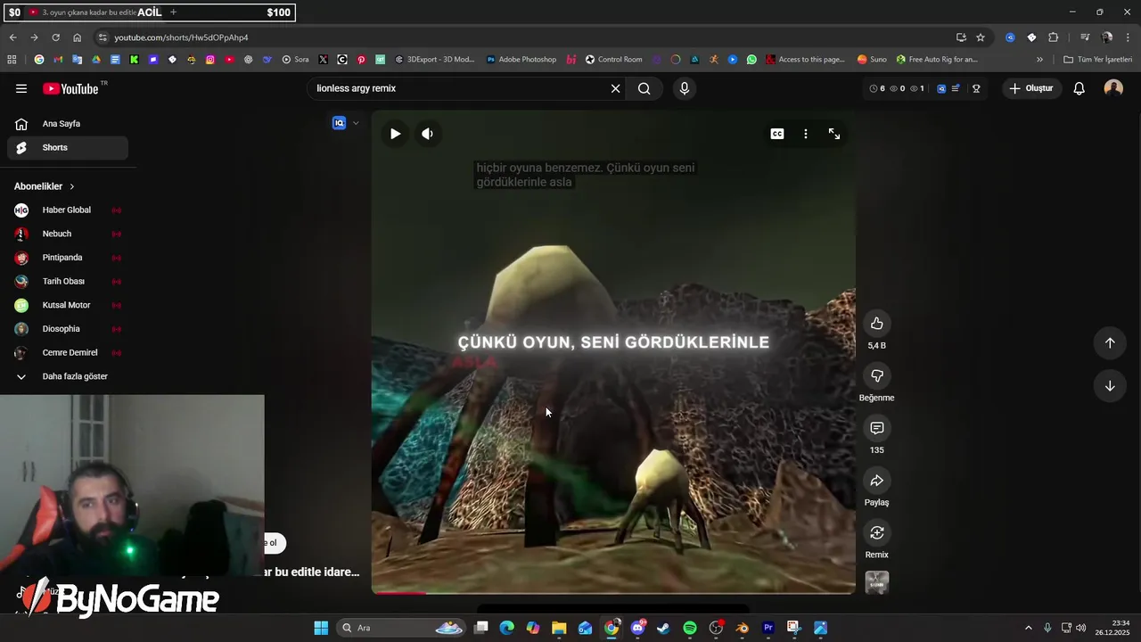Click the video progress bar
This screenshot has width=1141, height=642.
click(x=613, y=592)
